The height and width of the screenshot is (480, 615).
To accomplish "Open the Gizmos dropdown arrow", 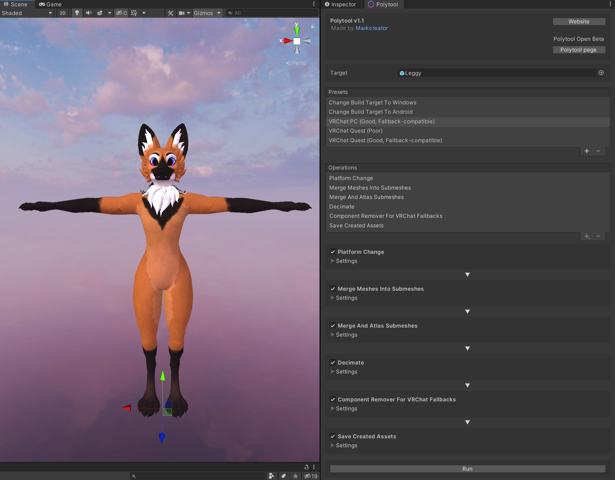I will click(219, 13).
